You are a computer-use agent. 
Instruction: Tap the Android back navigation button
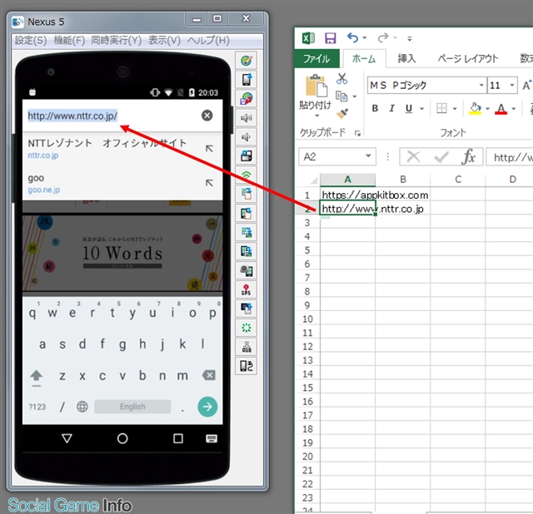point(67,438)
